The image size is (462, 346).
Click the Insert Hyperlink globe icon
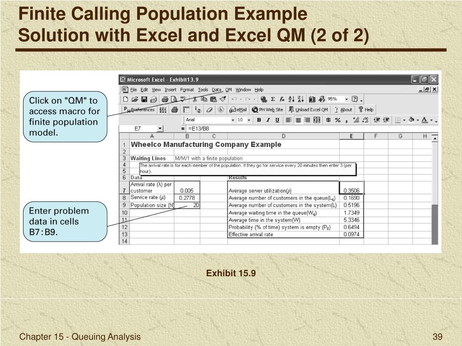[263, 99]
